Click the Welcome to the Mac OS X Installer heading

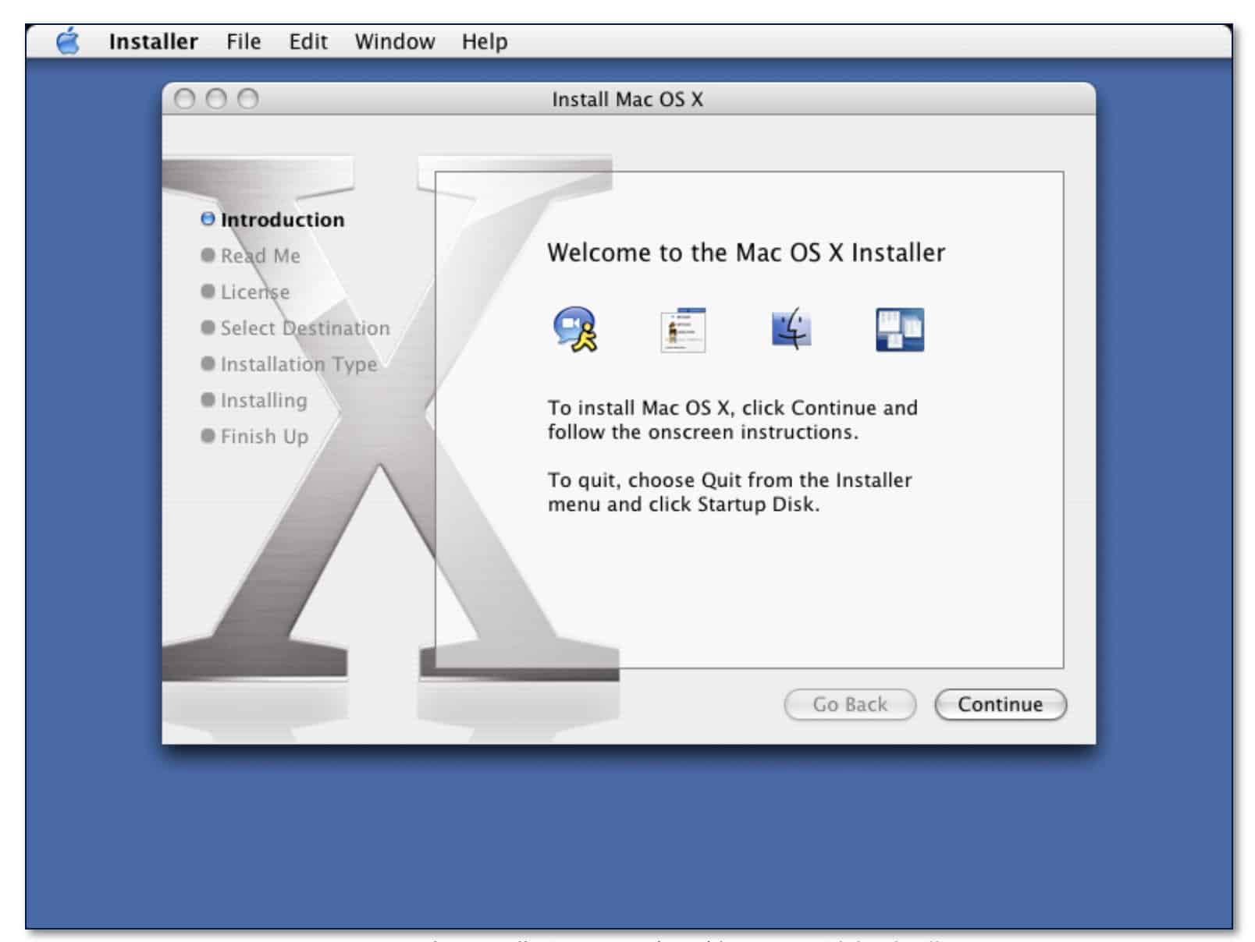(x=746, y=253)
